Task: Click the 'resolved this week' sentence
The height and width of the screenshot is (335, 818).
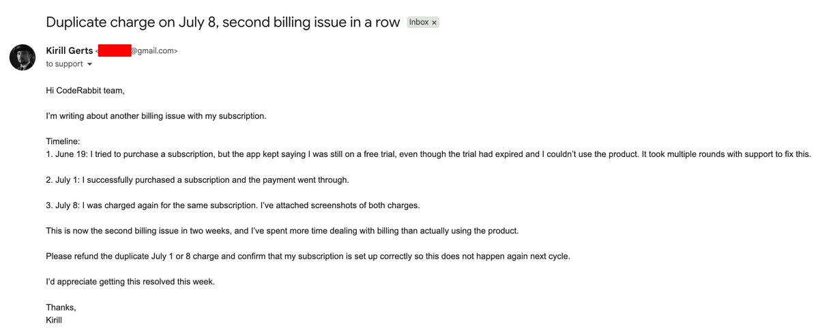Action: [x=130, y=282]
